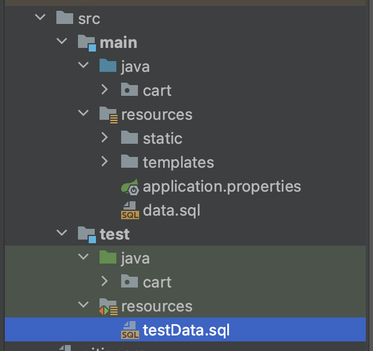
Task: Expand cart package under test java
Action: pyautogui.click(x=104, y=281)
